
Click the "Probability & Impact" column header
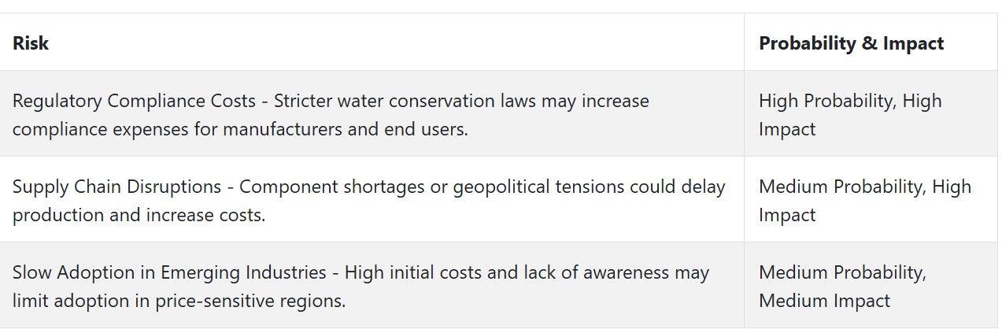pos(851,43)
